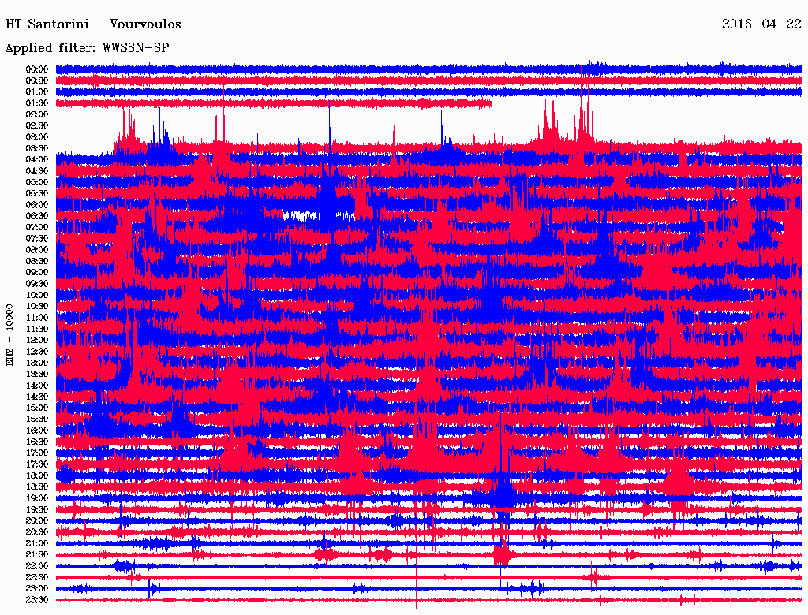Viewport: 808px width, 615px height.
Task: Select the 12:00 time label
Action: pyautogui.click(x=37, y=341)
